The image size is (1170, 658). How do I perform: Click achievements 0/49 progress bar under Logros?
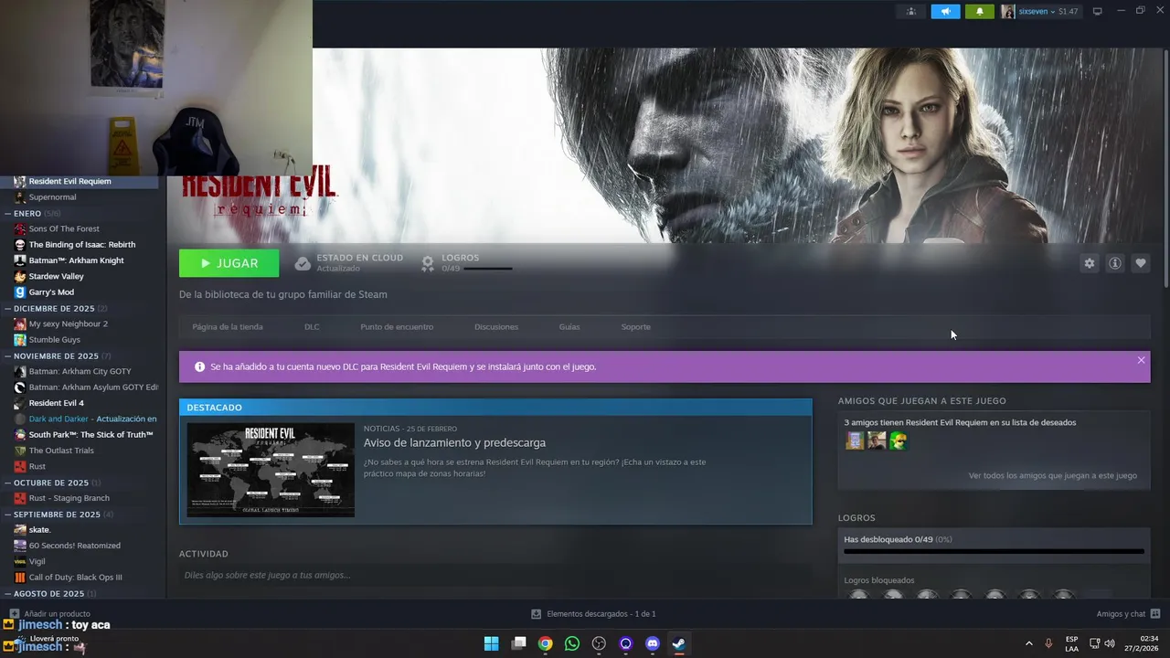(x=488, y=269)
